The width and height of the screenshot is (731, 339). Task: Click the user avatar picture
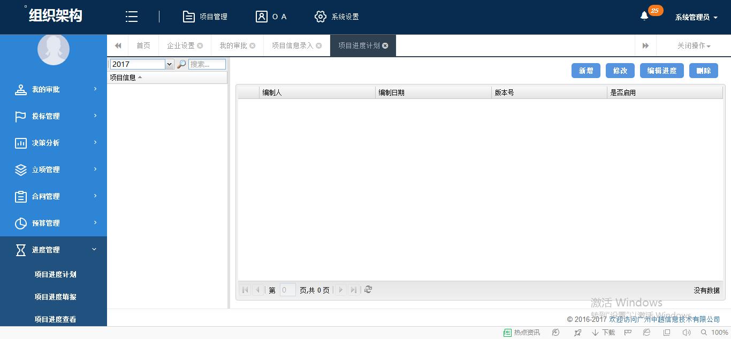[x=54, y=49]
